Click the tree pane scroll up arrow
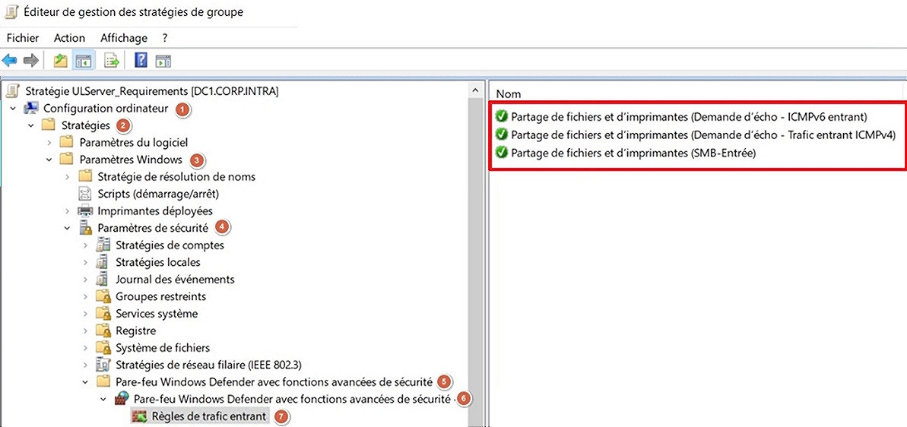Screen dimensions: 907x427 [x=475, y=90]
